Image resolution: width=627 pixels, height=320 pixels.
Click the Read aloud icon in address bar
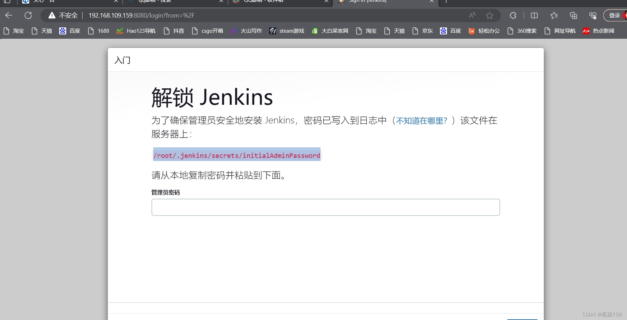tap(472, 15)
